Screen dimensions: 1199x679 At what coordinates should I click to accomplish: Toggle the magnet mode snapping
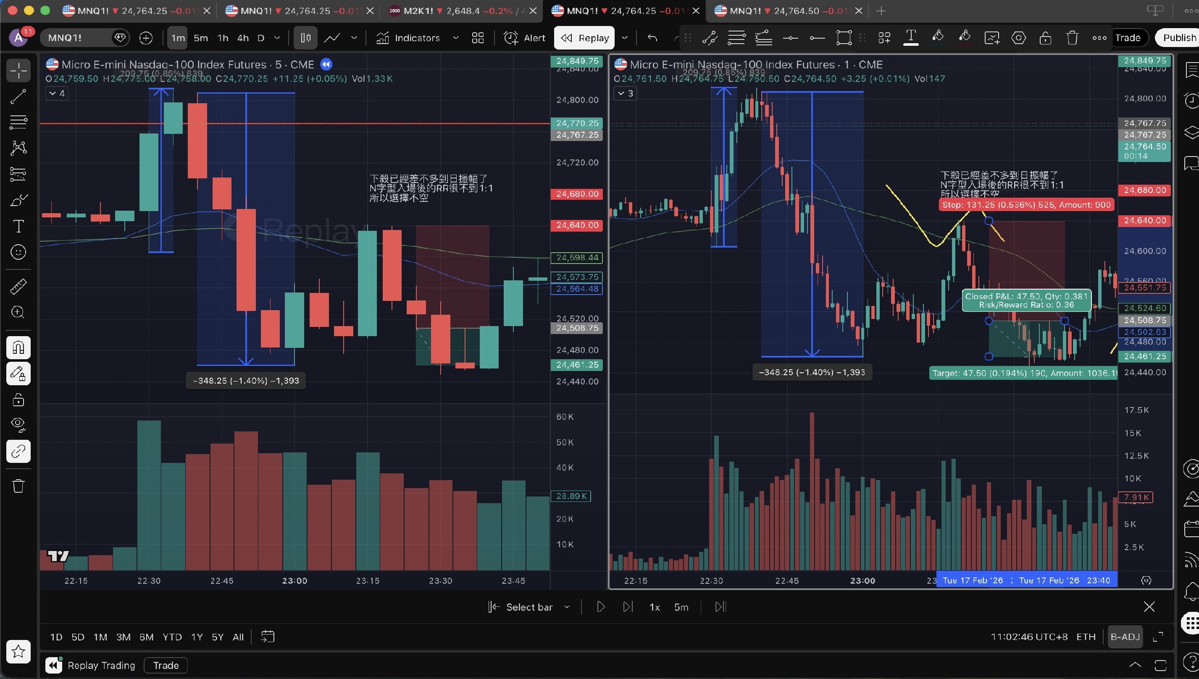click(18, 347)
